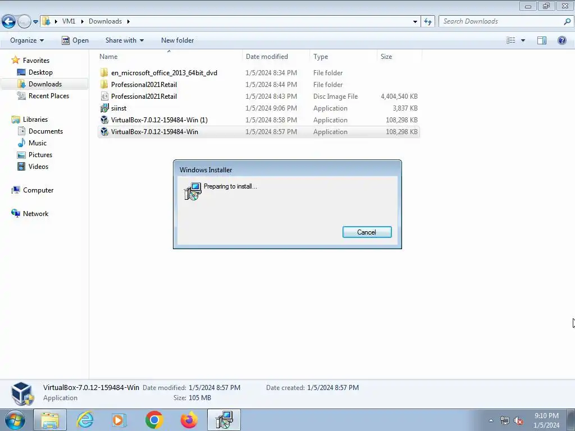The width and height of the screenshot is (575, 431).
Task: Click the VirtualBox-7.0.12-159484-Win icon in file list
Action: click(104, 131)
